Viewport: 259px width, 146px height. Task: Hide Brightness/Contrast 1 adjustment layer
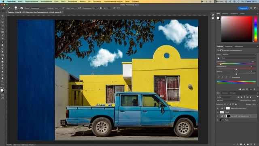tap(218, 108)
